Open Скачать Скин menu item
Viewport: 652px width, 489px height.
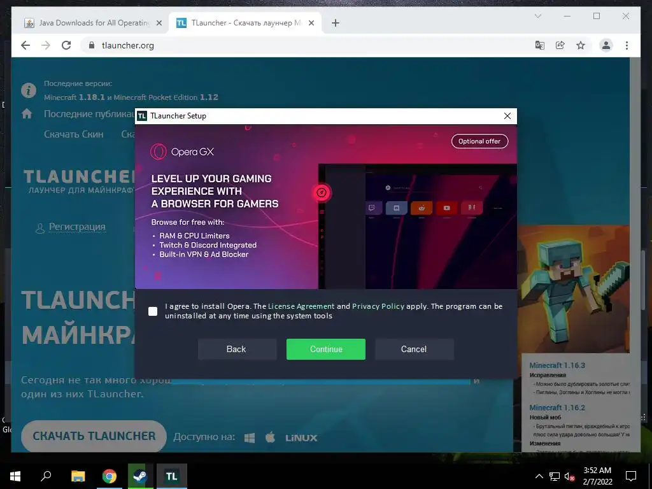(x=74, y=134)
